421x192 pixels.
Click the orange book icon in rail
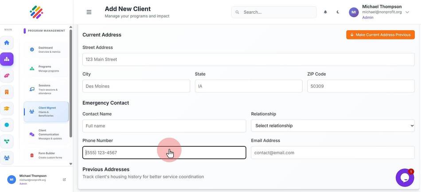point(7,92)
